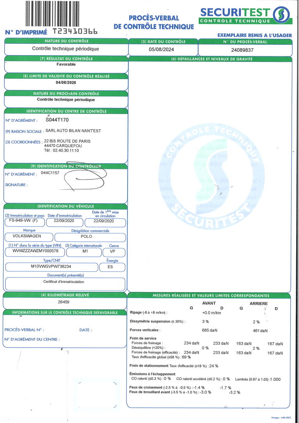The width and height of the screenshot is (299, 423).
Task: Click the 'ARRIERE' column heading
Action: tap(259, 304)
